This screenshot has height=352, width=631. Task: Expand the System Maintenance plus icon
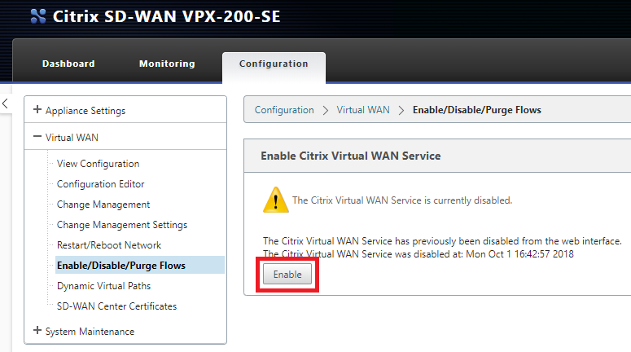click(x=37, y=330)
